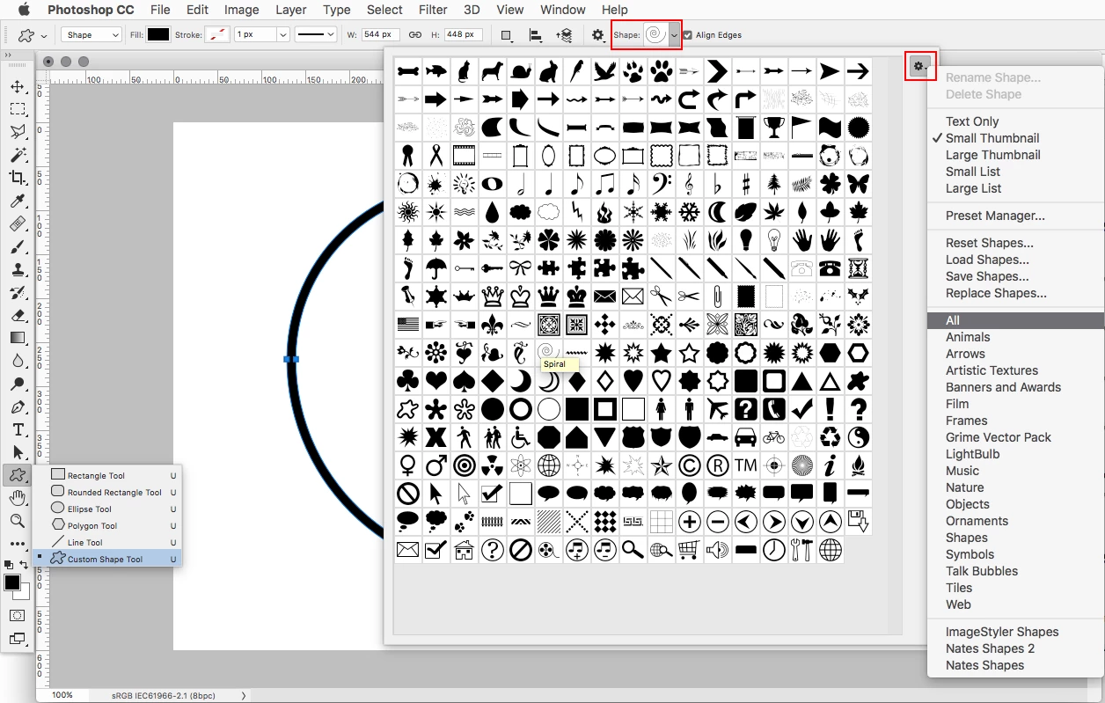The height and width of the screenshot is (703, 1105).
Task: Pick the snail shape preset
Action: coord(520,71)
